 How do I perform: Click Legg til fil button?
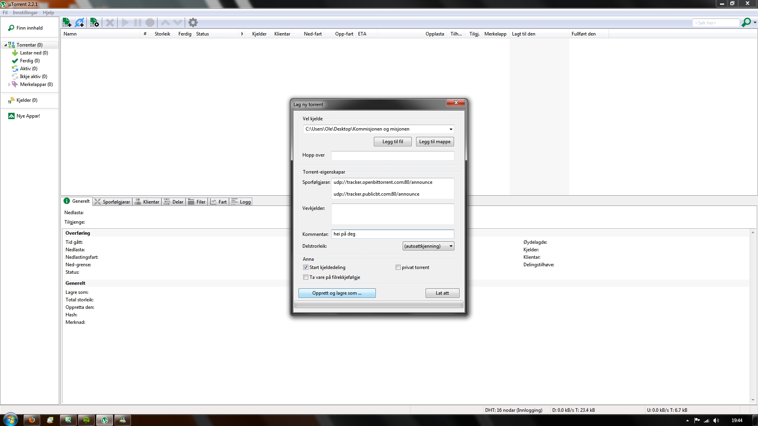(393, 142)
